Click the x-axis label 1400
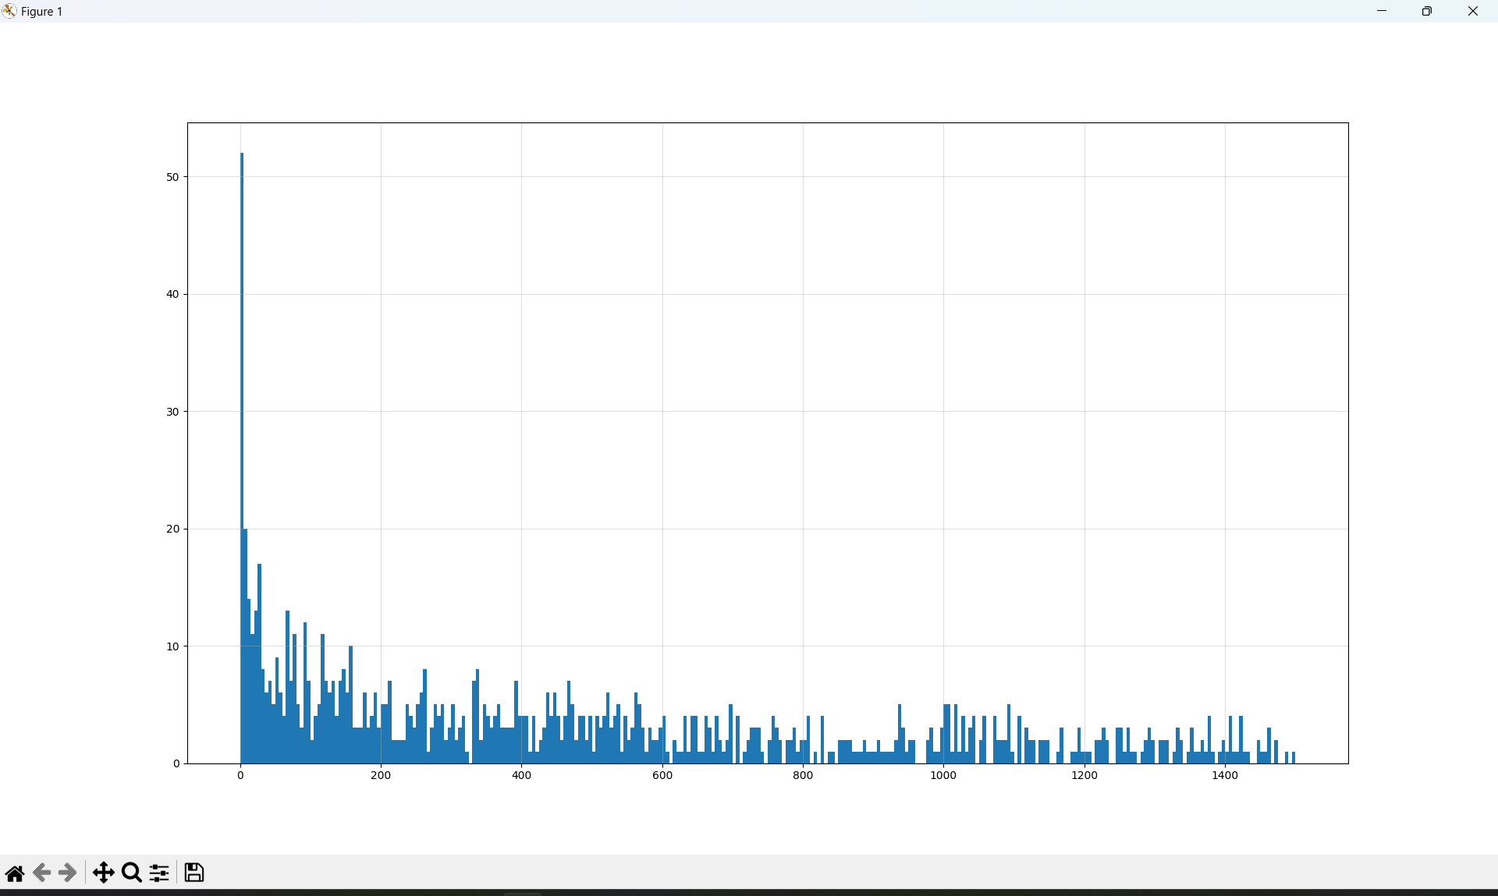The width and height of the screenshot is (1498, 896). tap(1225, 775)
